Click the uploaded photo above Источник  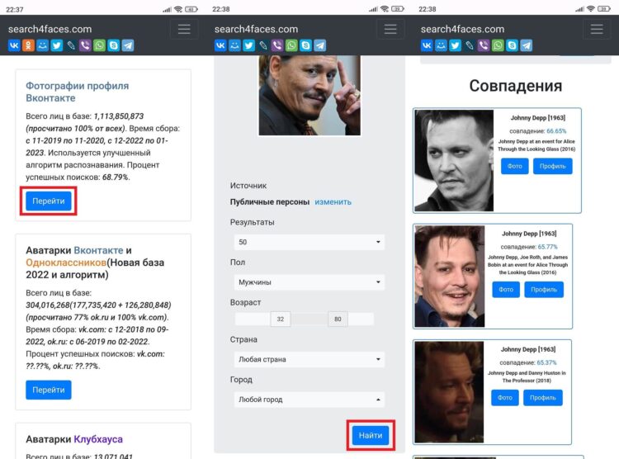(309, 95)
